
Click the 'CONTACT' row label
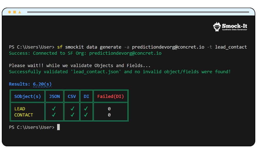point(24,115)
